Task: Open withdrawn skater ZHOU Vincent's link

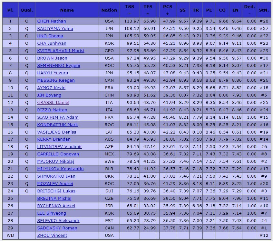Action: tap(52, 236)
